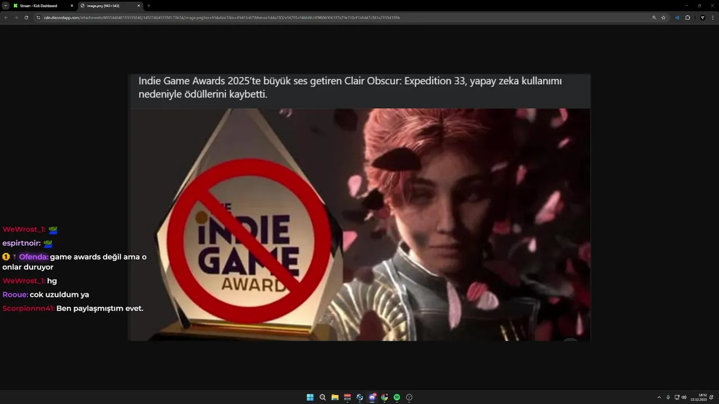Open the blue media casting indicator
719x404 pixels.
(677, 17)
